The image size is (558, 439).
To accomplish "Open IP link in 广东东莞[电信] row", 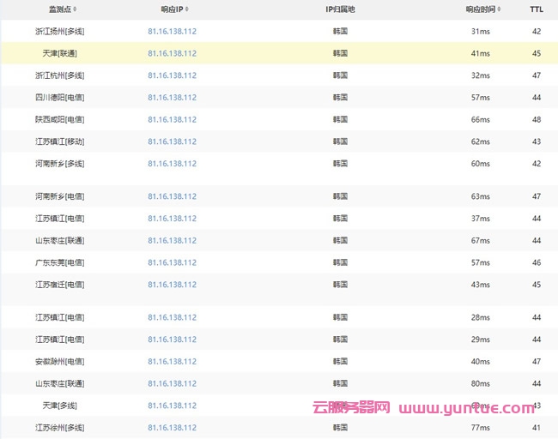I will [x=172, y=262].
